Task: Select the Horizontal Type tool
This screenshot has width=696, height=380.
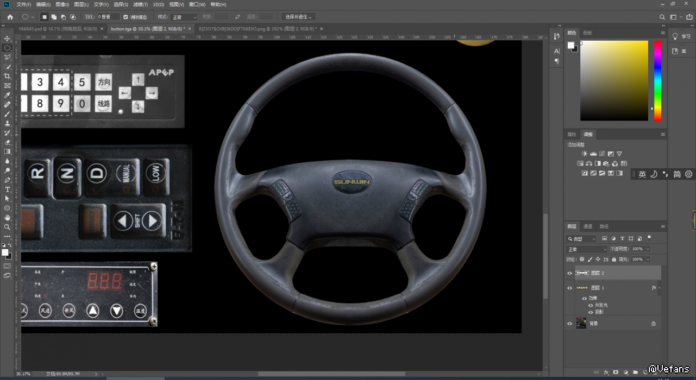Action: (7, 189)
